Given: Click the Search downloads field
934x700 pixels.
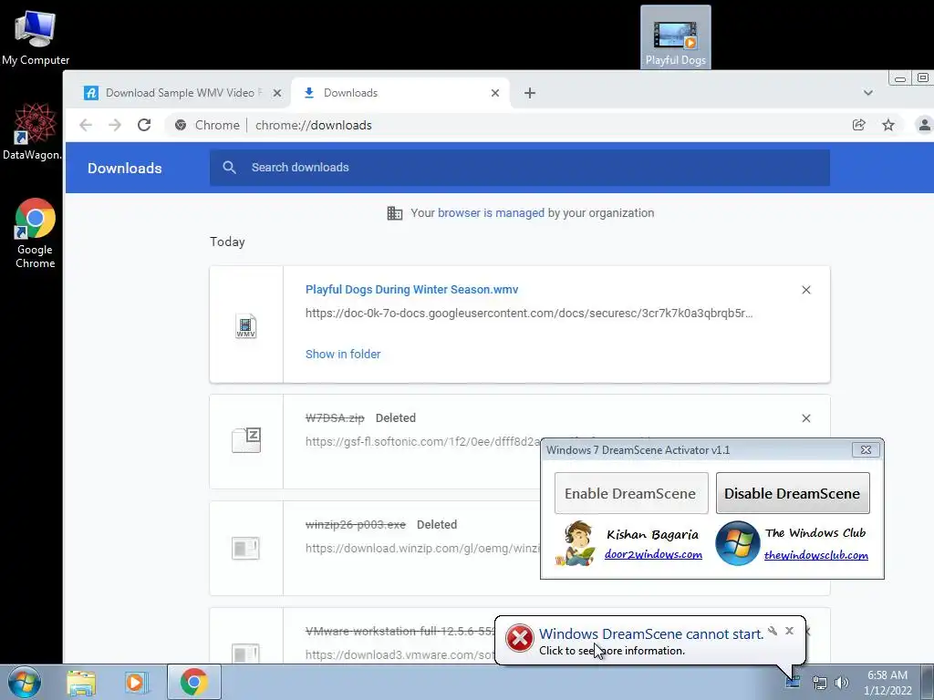Looking at the screenshot, I should [x=519, y=168].
